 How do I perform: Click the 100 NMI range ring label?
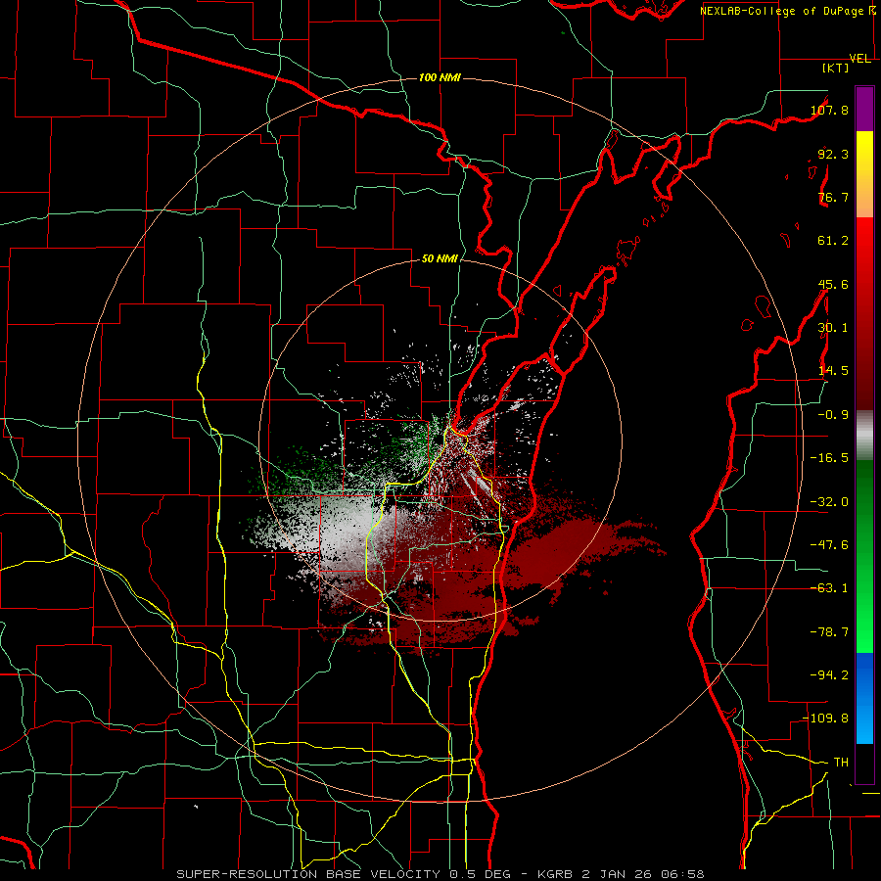(440, 77)
